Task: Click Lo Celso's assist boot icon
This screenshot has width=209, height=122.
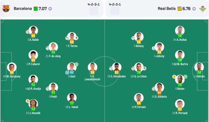Action: [x=145, y=69]
